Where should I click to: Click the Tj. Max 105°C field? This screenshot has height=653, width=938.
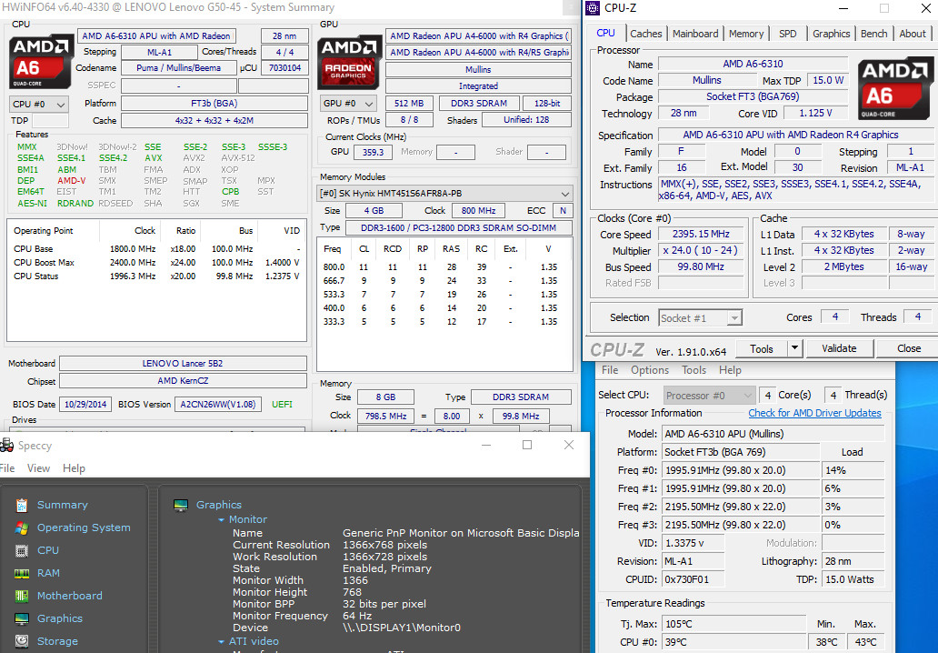tap(733, 624)
